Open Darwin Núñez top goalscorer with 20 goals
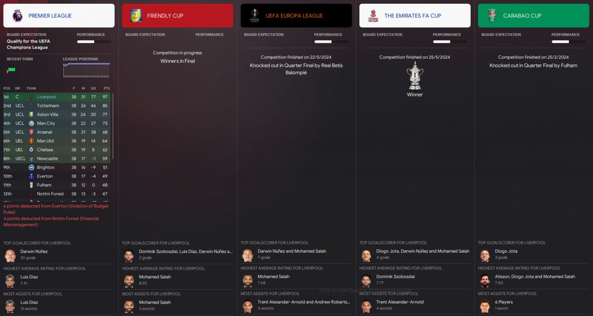The image size is (593, 316). tap(34, 252)
